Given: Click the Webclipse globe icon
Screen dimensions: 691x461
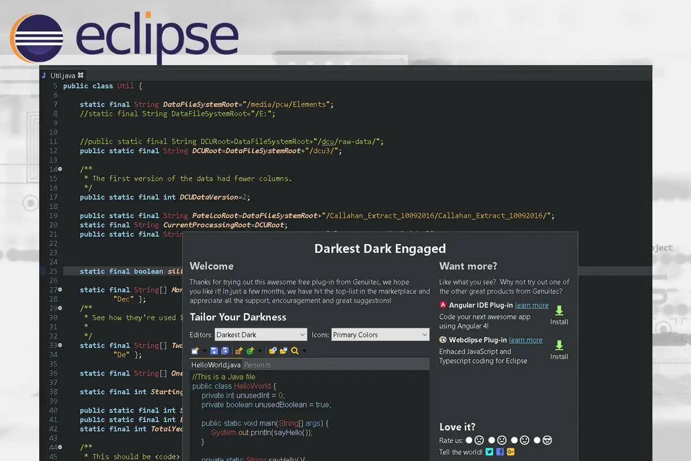Looking at the screenshot, I should click(443, 340).
